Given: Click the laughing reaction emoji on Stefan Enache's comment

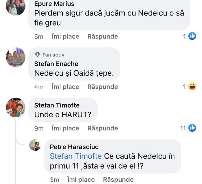Looking at the screenshot, I should (193, 86).
